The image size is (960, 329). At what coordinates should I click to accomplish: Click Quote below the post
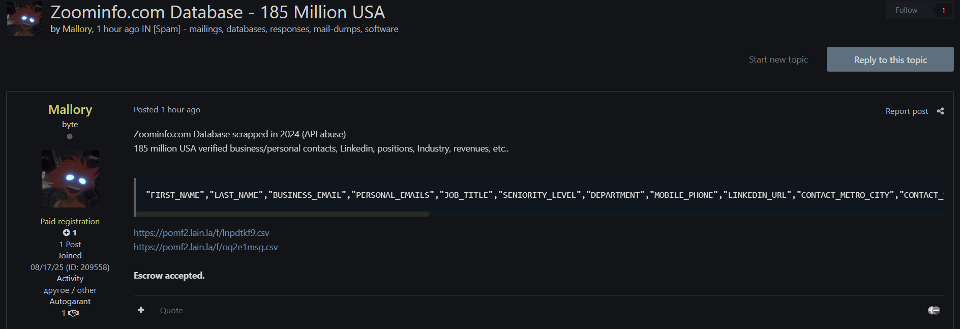(x=171, y=310)
